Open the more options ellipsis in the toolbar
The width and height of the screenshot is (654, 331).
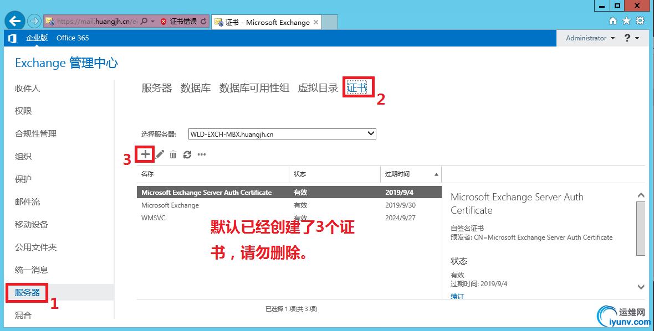point(202,154)
